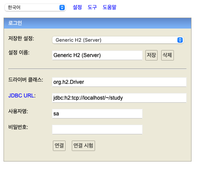Click the 저장 button
The width and height of the screenshot is (199, 169).
tap(151, 55)
